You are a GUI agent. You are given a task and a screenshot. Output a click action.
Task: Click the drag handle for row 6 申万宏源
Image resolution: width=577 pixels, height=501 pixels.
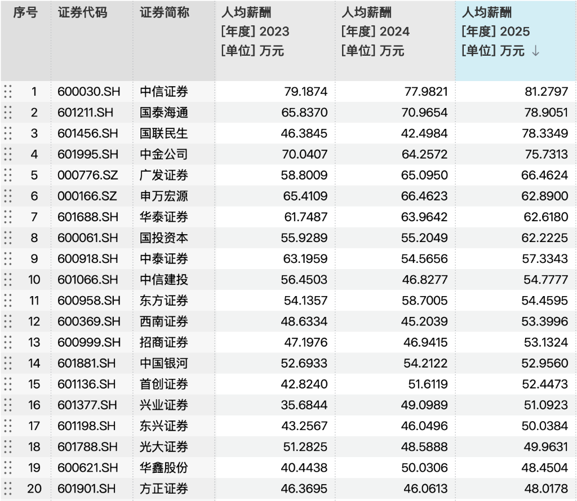pyautogui.click(x=8, y=196)
